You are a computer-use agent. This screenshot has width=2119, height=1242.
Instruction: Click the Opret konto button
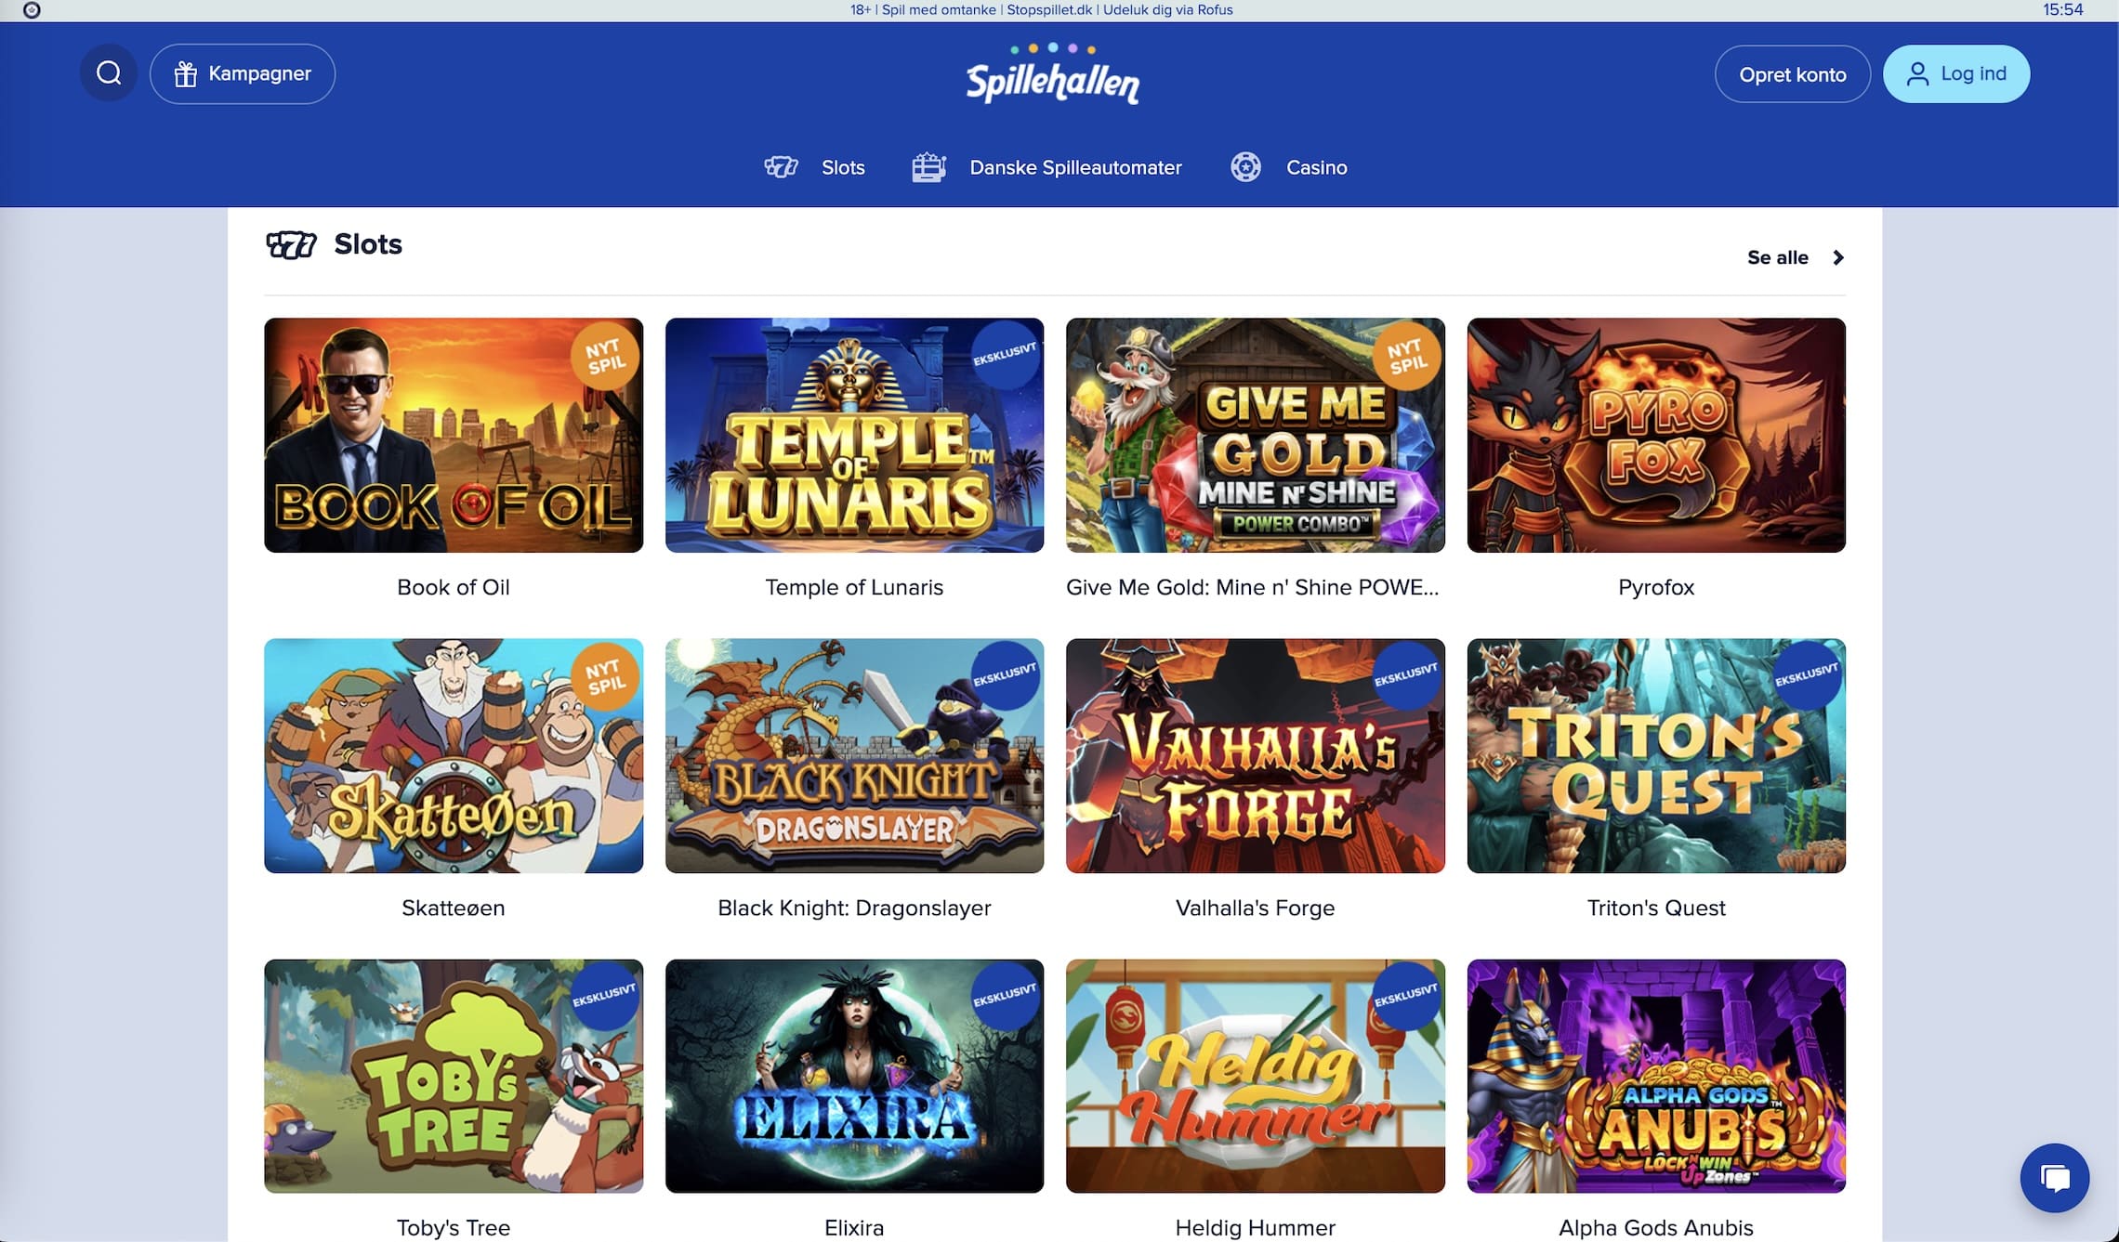pos(1792,74)
